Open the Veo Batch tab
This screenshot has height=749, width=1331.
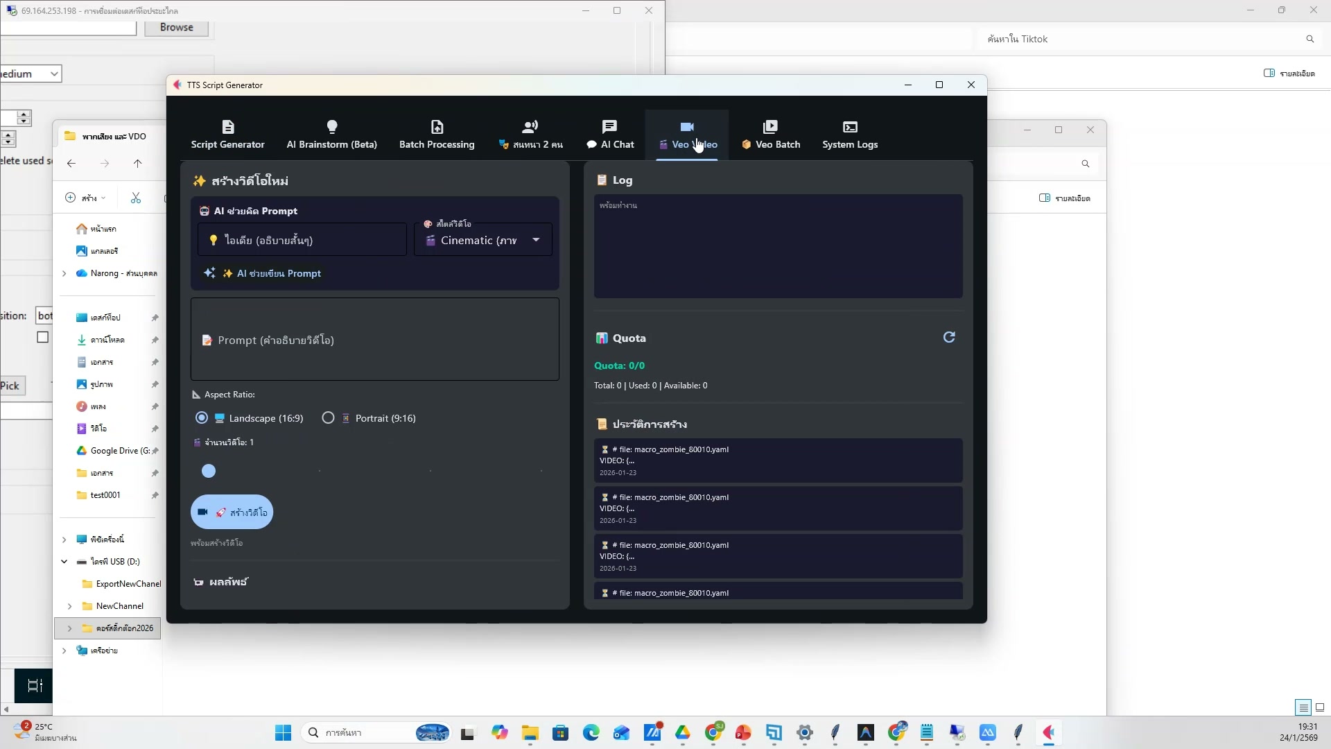tap(770, 135)
